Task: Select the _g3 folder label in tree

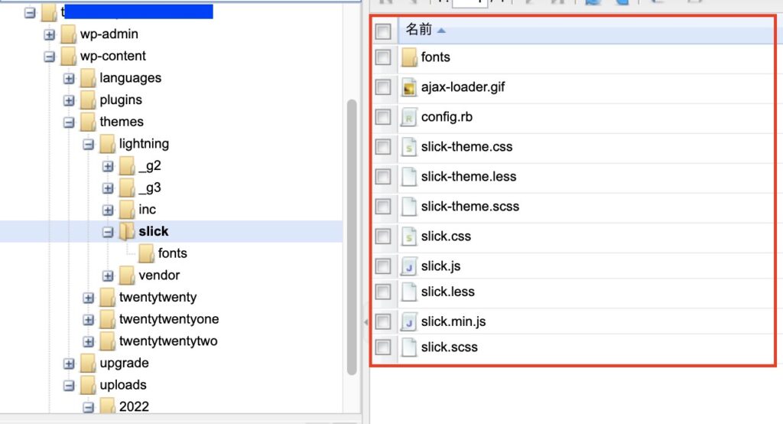Action: tap(149, 188)
